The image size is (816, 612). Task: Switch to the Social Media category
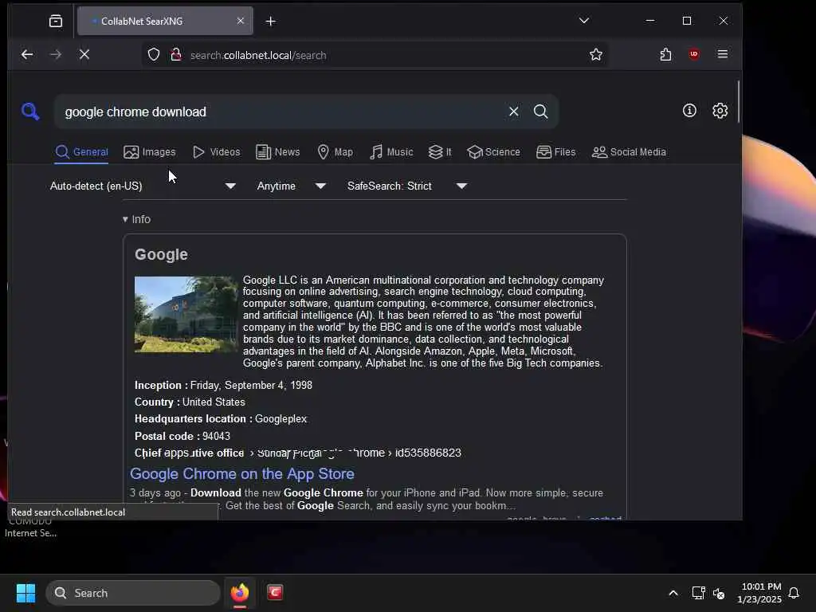629,152
